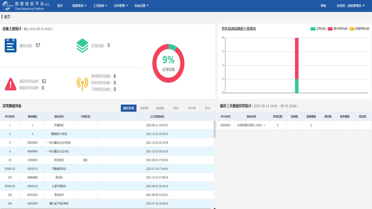Click the abnormal data list vertical scrollbar

coord(214,129)
